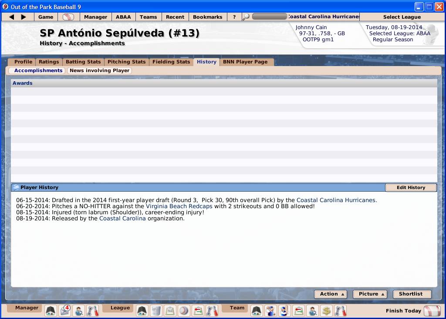Click the Player History header text
This screenshot has width=446, height=319.
click(39, 187)
